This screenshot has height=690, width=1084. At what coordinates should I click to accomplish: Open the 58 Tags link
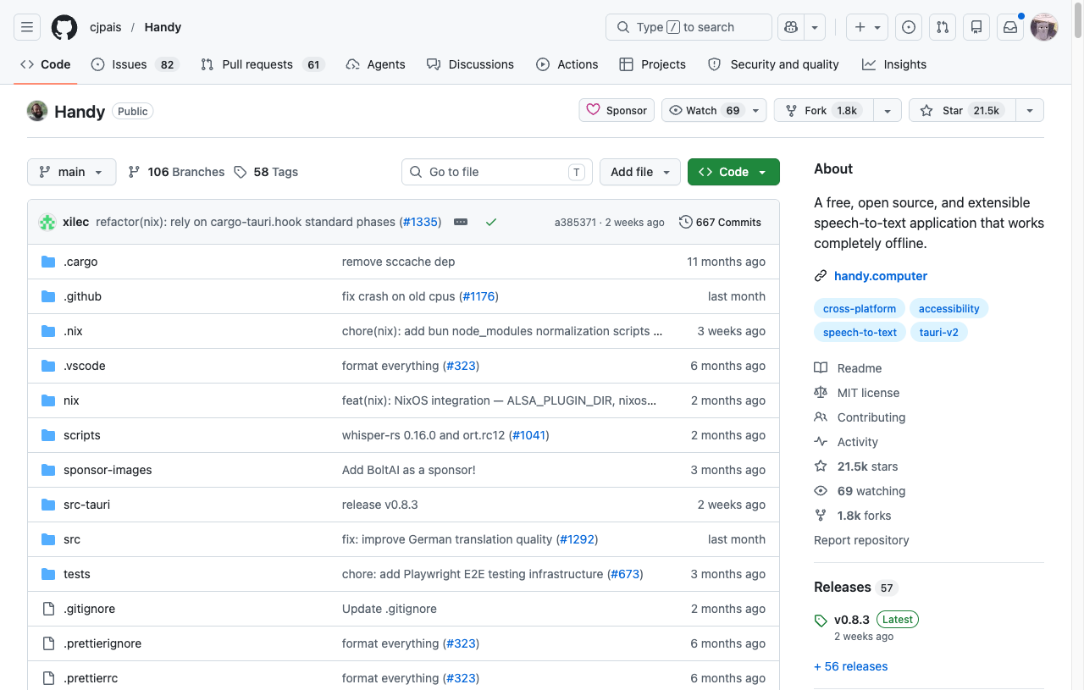pos(266,172)
